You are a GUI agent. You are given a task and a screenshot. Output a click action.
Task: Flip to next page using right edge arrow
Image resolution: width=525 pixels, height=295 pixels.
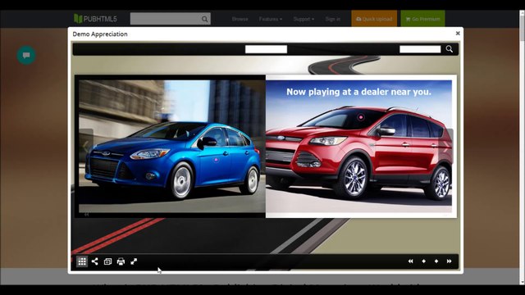click(x=445, y=146)
